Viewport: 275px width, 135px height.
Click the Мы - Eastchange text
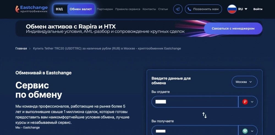click(28, 128)
